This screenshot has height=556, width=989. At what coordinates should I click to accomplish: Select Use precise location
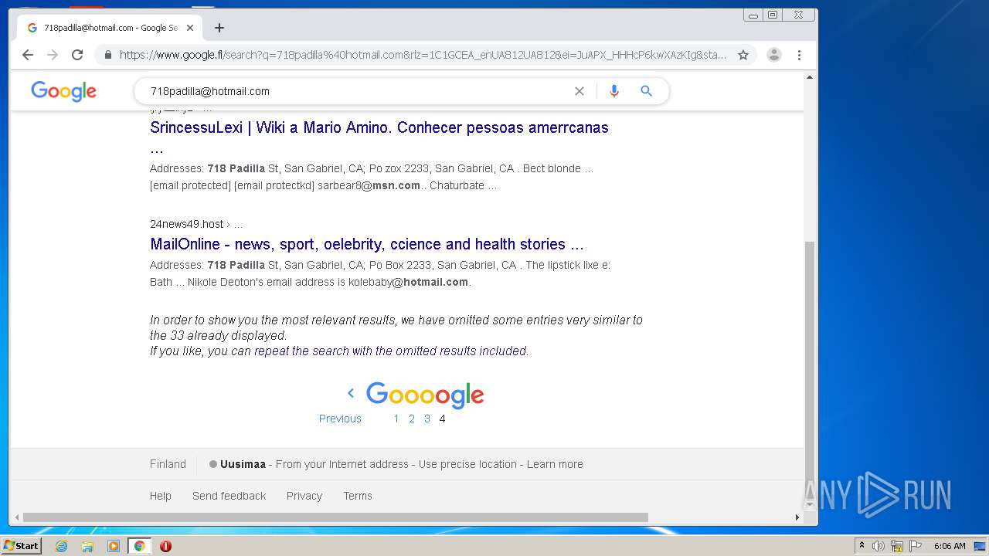tap(467, 464)
